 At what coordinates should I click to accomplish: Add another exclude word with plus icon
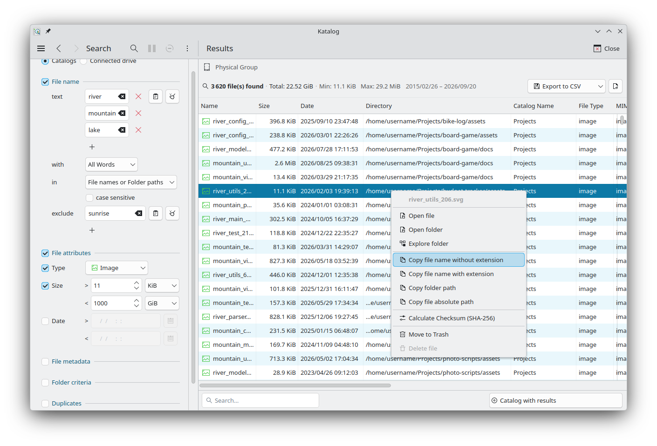[x=92, y=230]
